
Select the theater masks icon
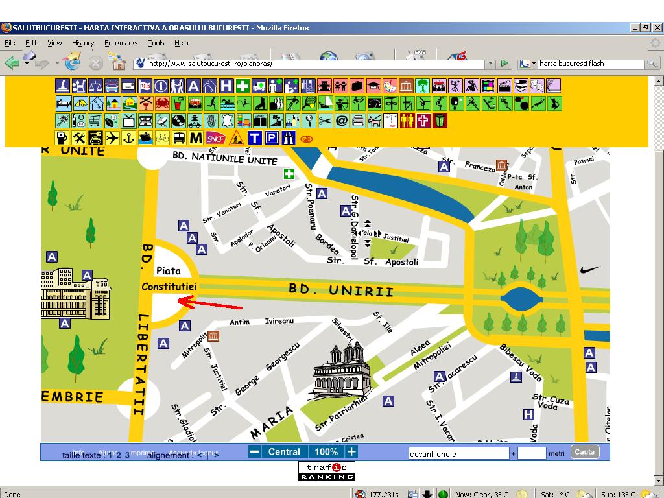(537, 86)
